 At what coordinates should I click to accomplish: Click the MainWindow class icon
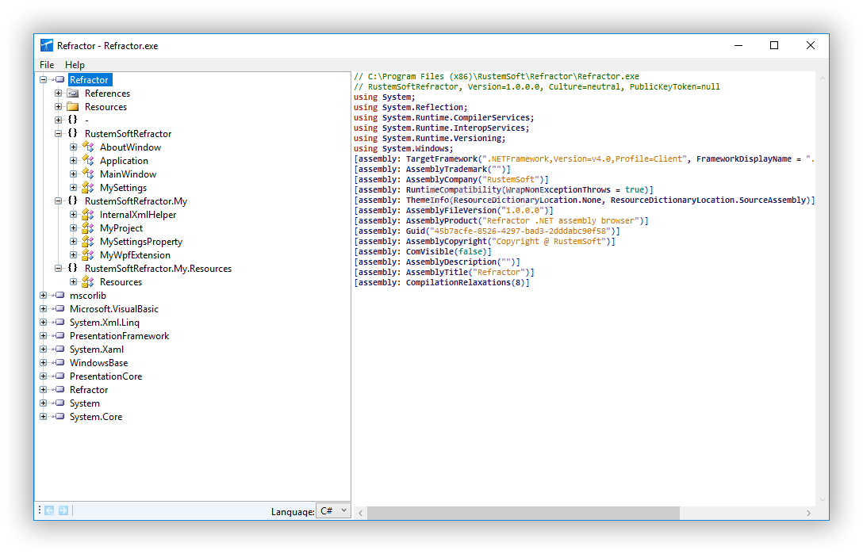click(88, 174)
